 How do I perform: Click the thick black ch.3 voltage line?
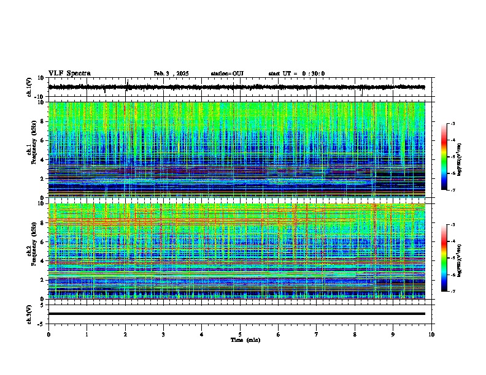coord(236,314)
